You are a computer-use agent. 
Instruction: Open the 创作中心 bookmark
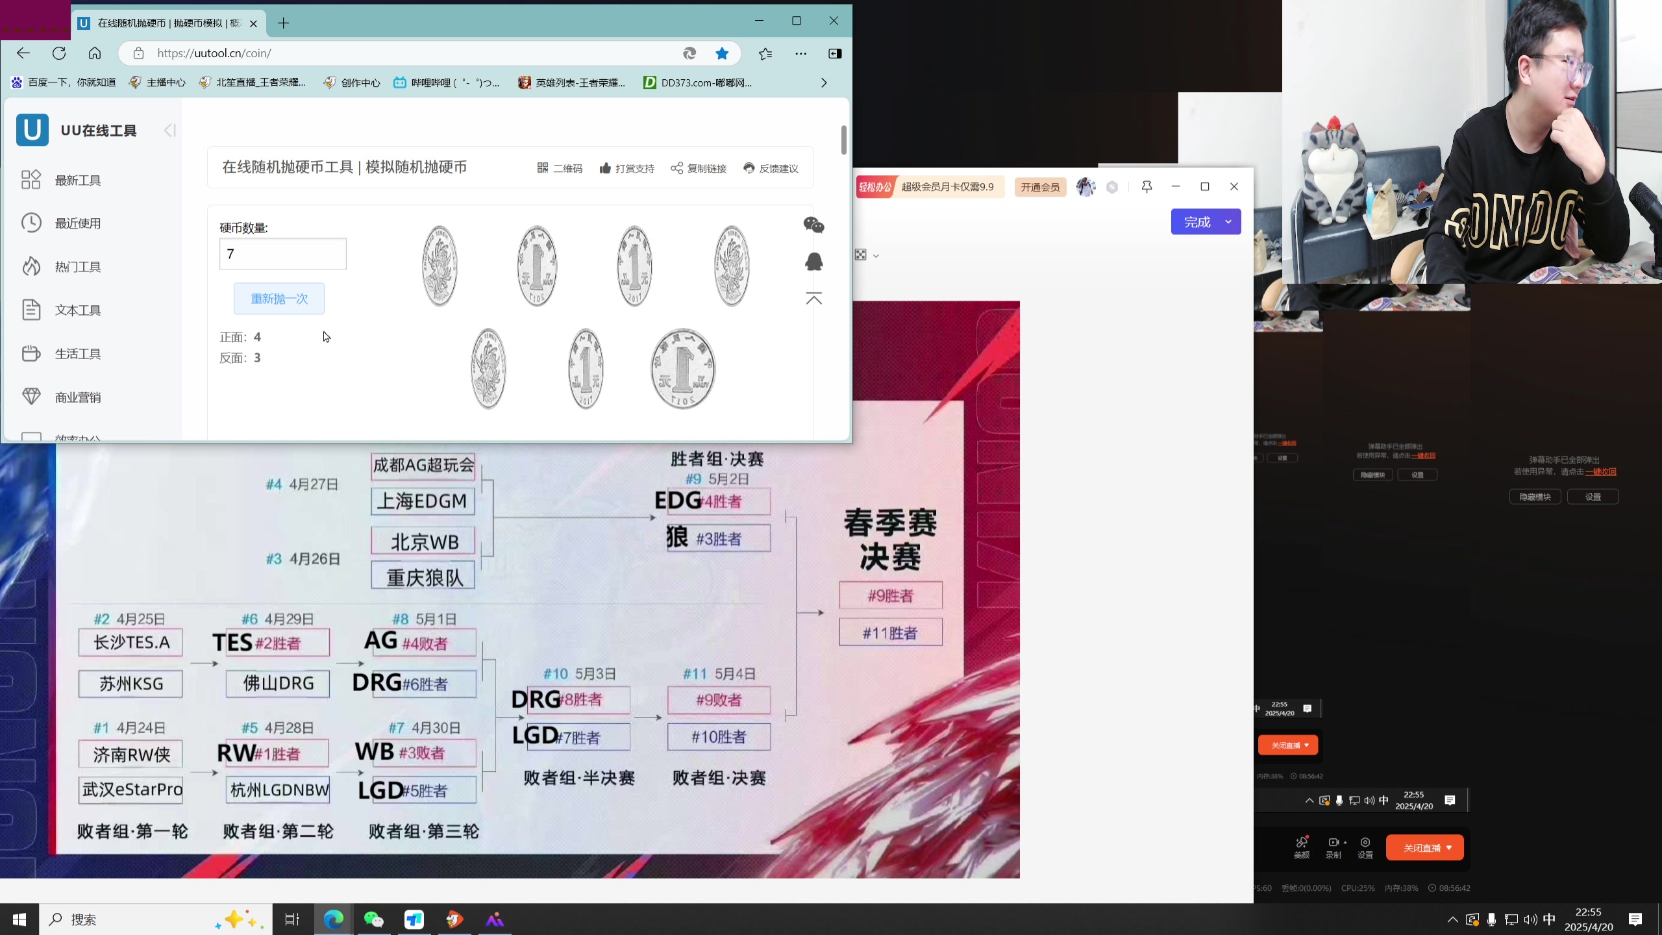point(352,82)
